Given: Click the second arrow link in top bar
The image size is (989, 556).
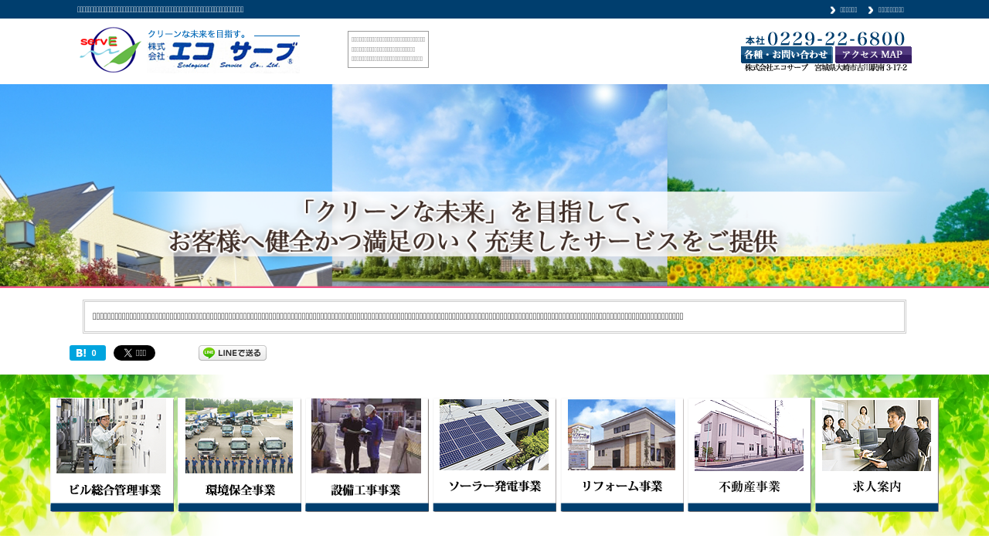Looking at the screenshot, I should click(x=886, y=10).
